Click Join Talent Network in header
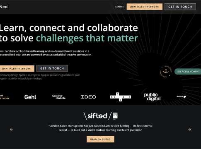Viewport: 201px width, 149px height. coord(144,7)
